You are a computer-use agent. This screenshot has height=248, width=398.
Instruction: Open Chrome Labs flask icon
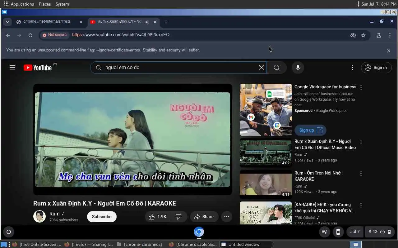coord(379,35)
